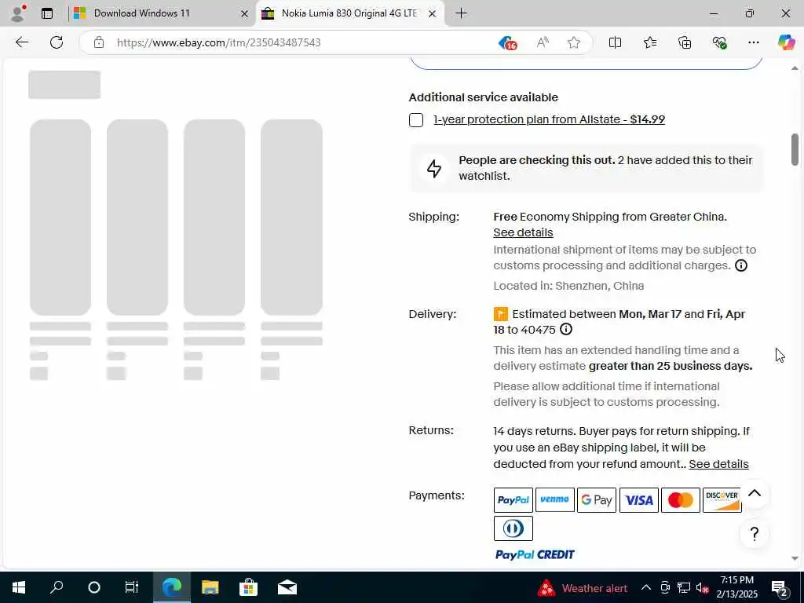Open the network tray icon

tap(684, 587)
